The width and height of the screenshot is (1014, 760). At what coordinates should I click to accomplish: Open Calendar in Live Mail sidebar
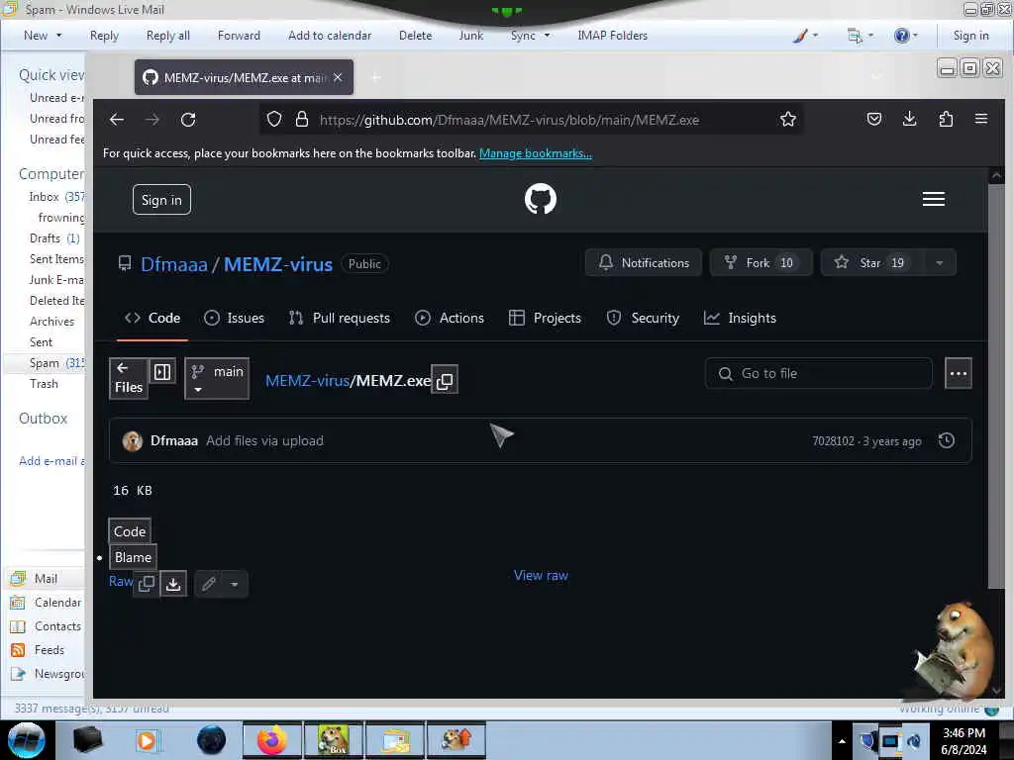click(x=57, y=603)
